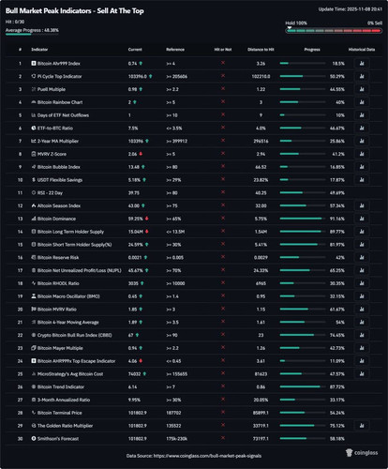Open historical data for Bitcoin Bubble Index

(x=362, y=167)
